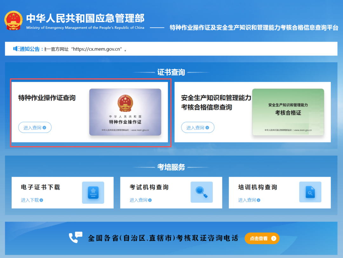Click the phone consultation icon
343x258 pixels.
coord(75,237)
